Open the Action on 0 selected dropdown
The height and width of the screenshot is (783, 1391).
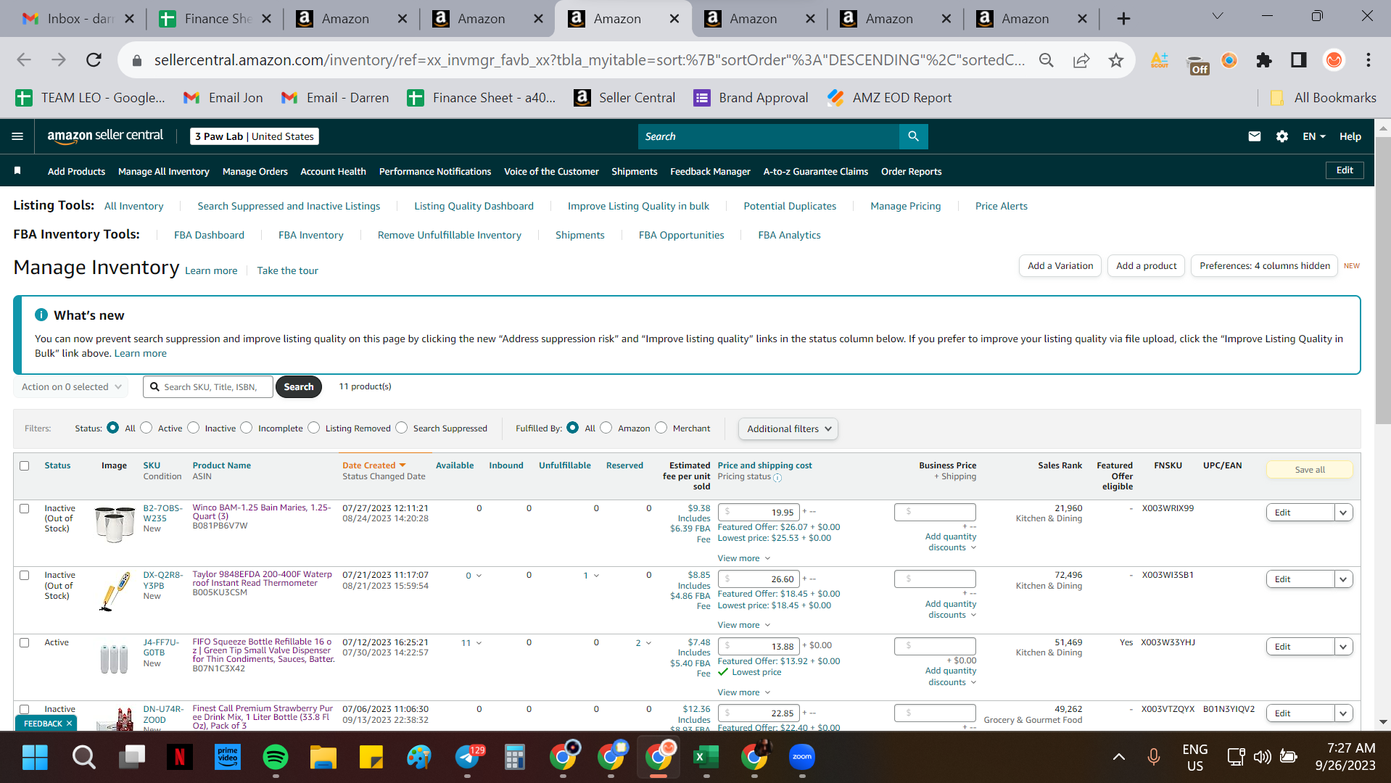pyautogui.click(x=71, y=387)
